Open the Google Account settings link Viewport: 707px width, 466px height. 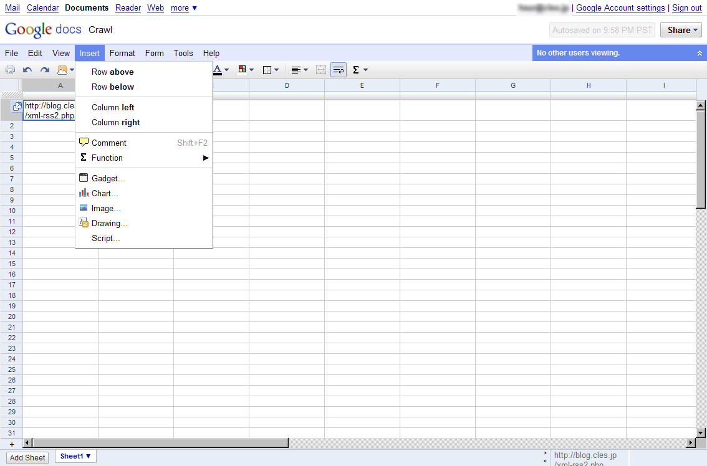(x=620, y=7)
